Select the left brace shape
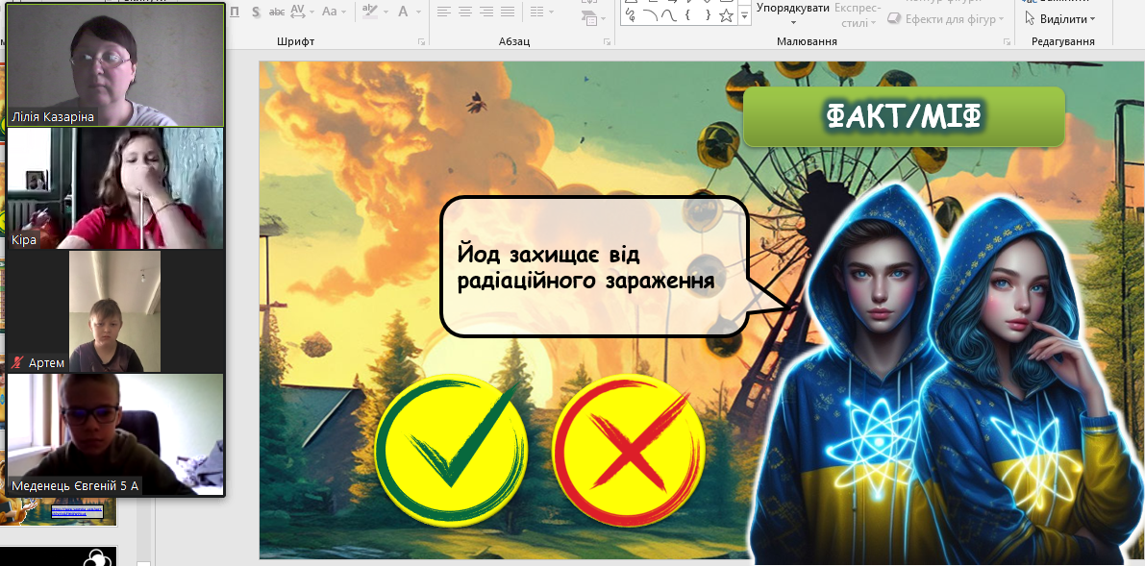Viewport: 1145px width, 566px height. 688,14
